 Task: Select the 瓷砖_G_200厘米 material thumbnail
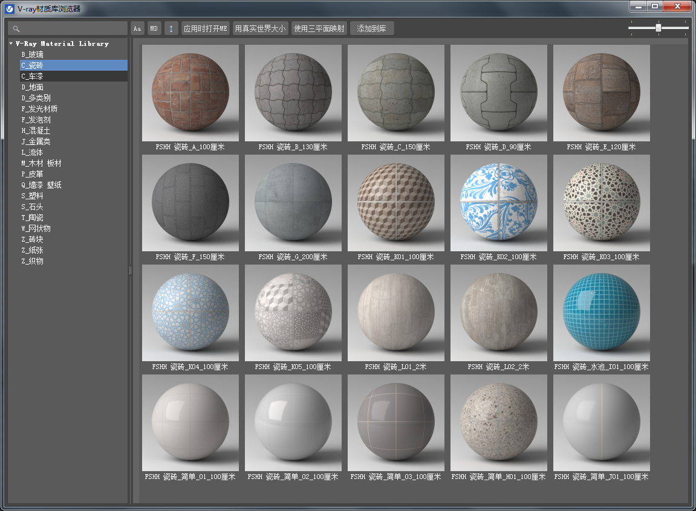[x=293, y=203]
